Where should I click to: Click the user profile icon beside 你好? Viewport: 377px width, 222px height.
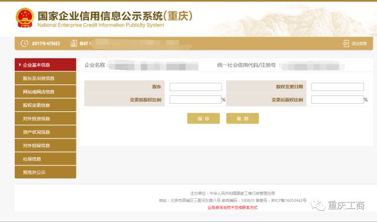click(x=74, y=44)
